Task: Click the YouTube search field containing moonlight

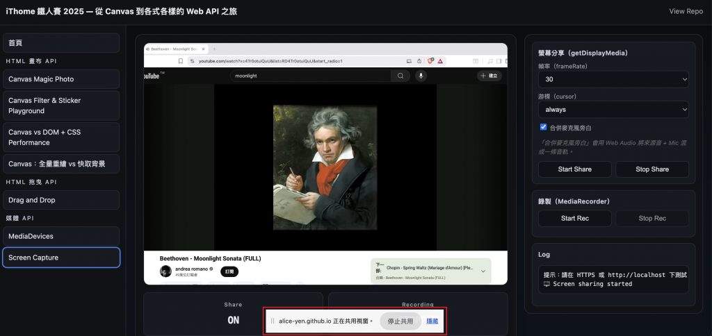Action: coord(311,76)
